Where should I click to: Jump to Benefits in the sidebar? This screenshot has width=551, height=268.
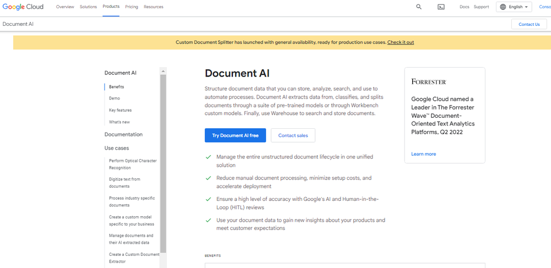(116, 86)
